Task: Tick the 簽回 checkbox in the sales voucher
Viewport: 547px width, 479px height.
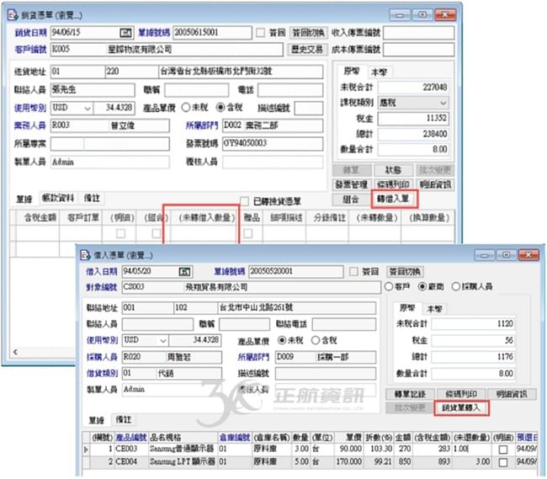Action: [x=259, y=33]
